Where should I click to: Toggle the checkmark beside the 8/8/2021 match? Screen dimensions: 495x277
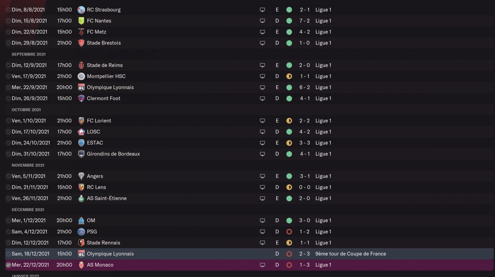pyautogui.click(x=8, y=10)
